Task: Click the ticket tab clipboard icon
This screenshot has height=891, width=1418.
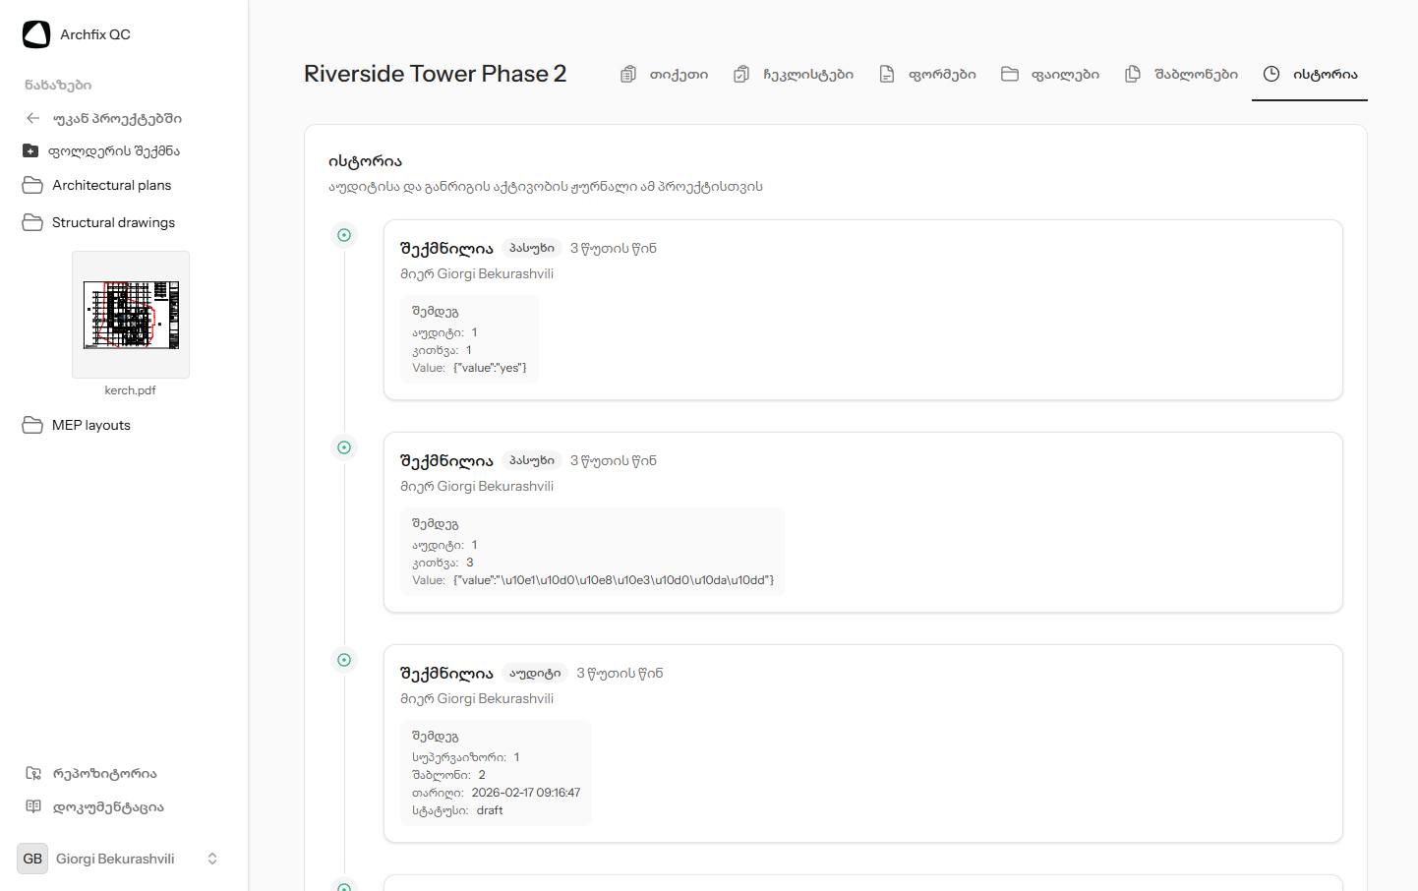Action: (x=628, y=74)
